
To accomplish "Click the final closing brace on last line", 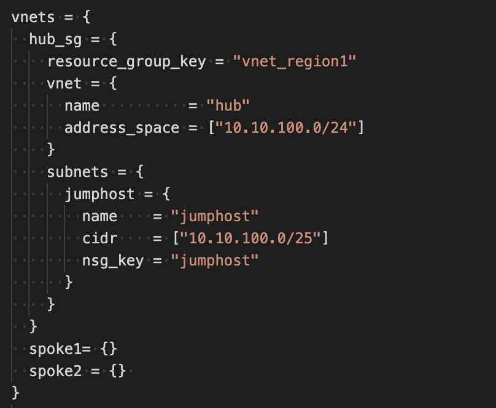I will click(x=15, y=393).
